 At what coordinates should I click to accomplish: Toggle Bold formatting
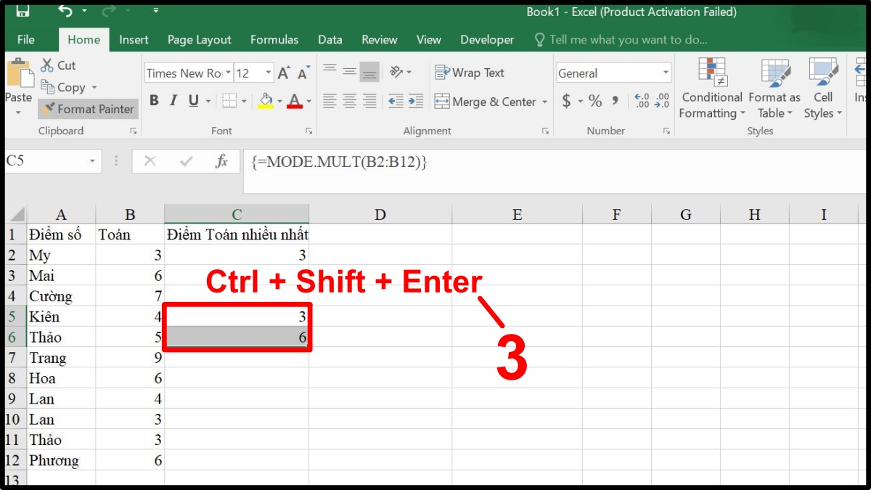coord(154,101)
